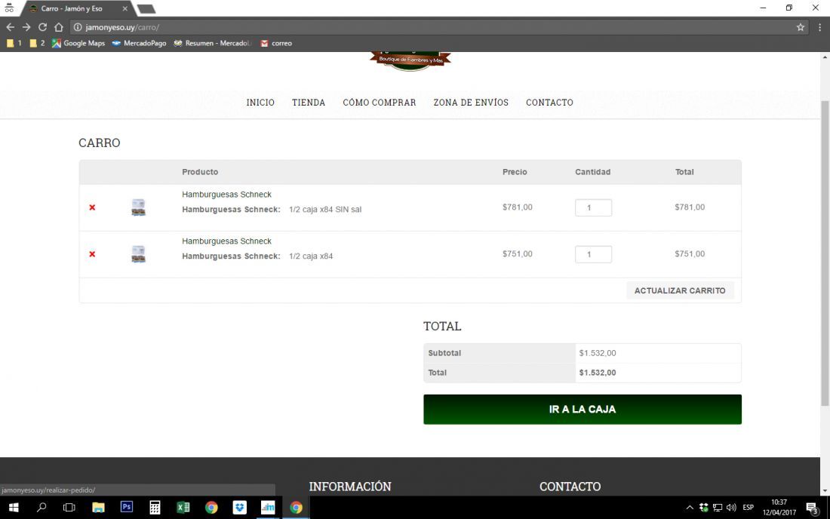Open the Google Maps bookmark

(78, 44)
